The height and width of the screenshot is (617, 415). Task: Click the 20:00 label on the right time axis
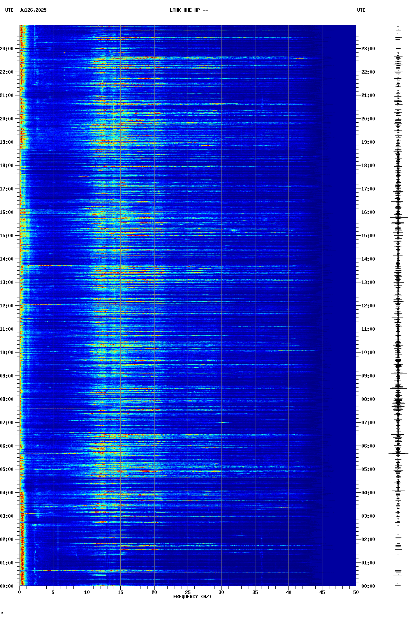click(x=368, y=119)
